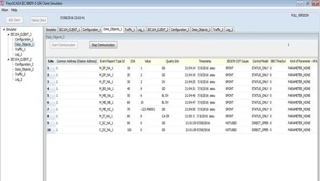Click the Start Communication button
The image size is (320, 181).
coord(64,45)
